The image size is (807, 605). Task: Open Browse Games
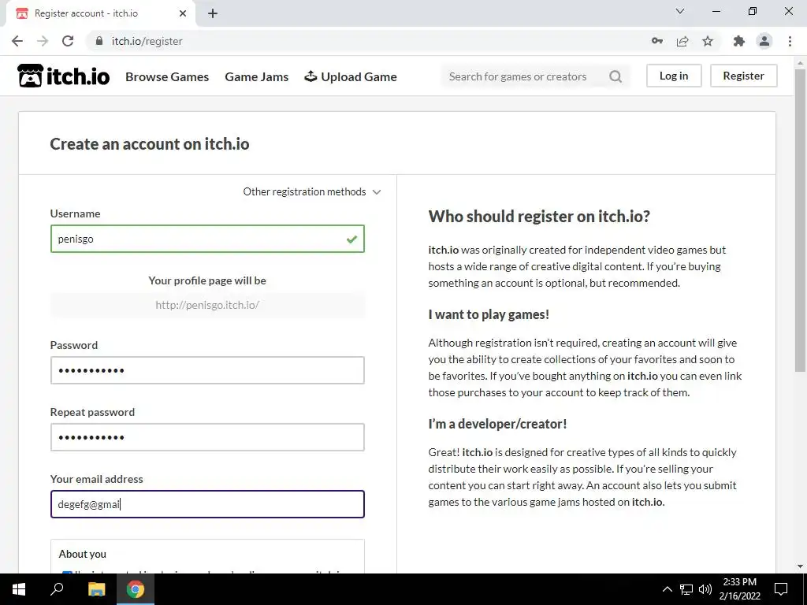167,76
